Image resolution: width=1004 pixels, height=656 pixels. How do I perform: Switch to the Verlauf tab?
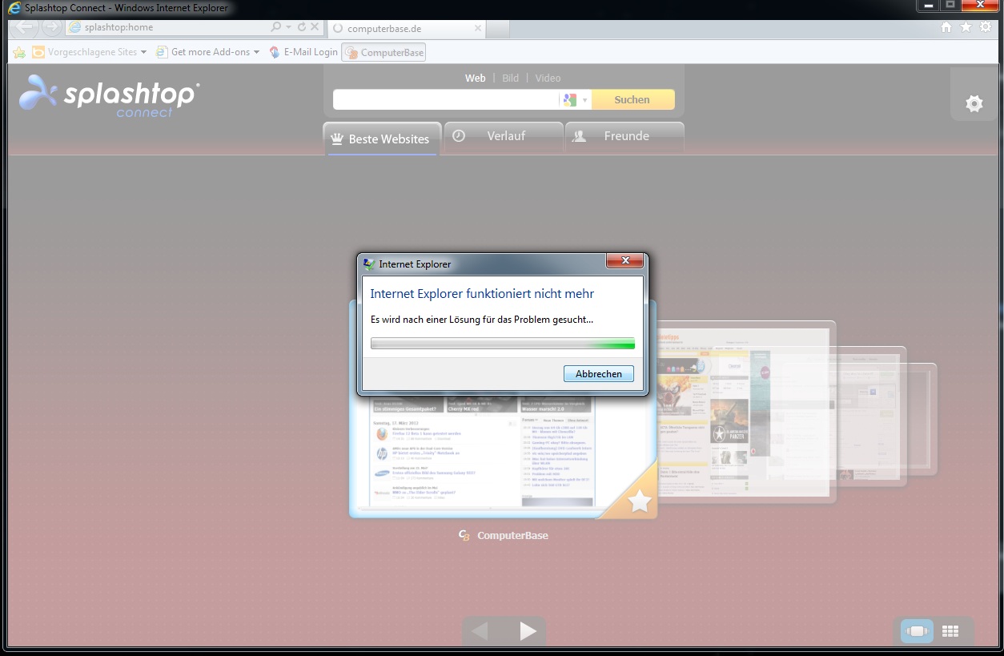point(504,137)
